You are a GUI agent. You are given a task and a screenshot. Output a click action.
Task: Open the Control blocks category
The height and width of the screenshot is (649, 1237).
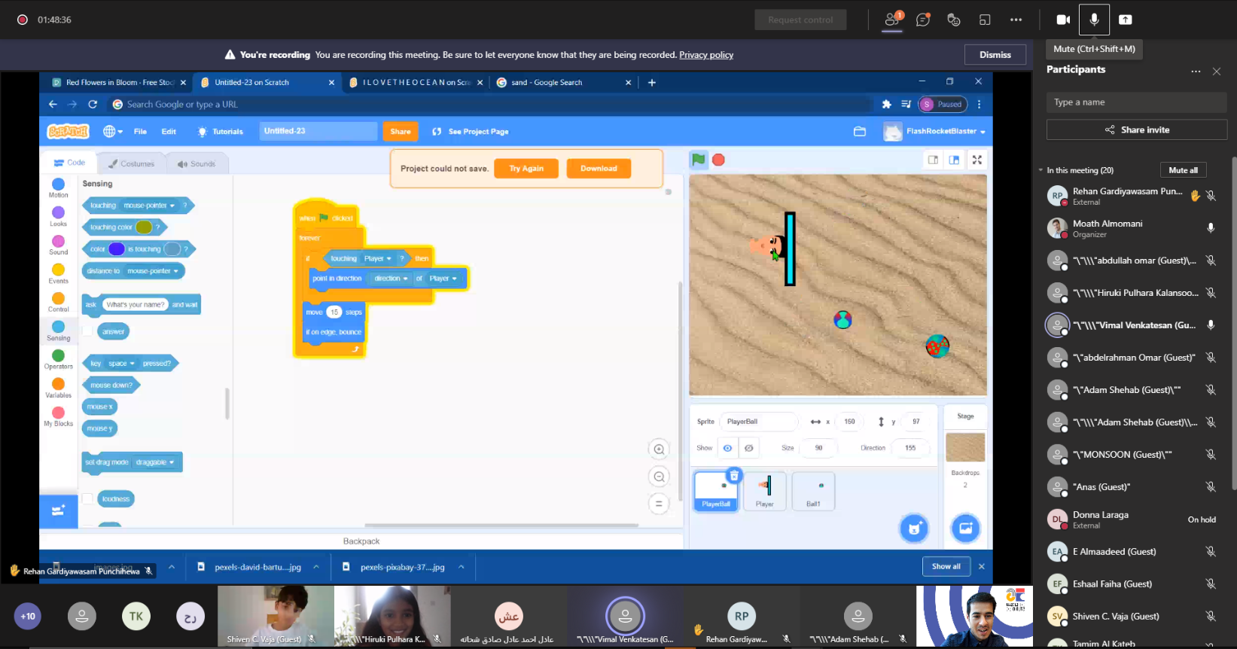tap(58, 303)
